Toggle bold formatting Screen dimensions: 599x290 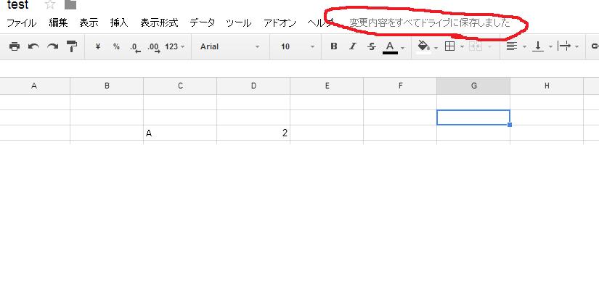334,46
